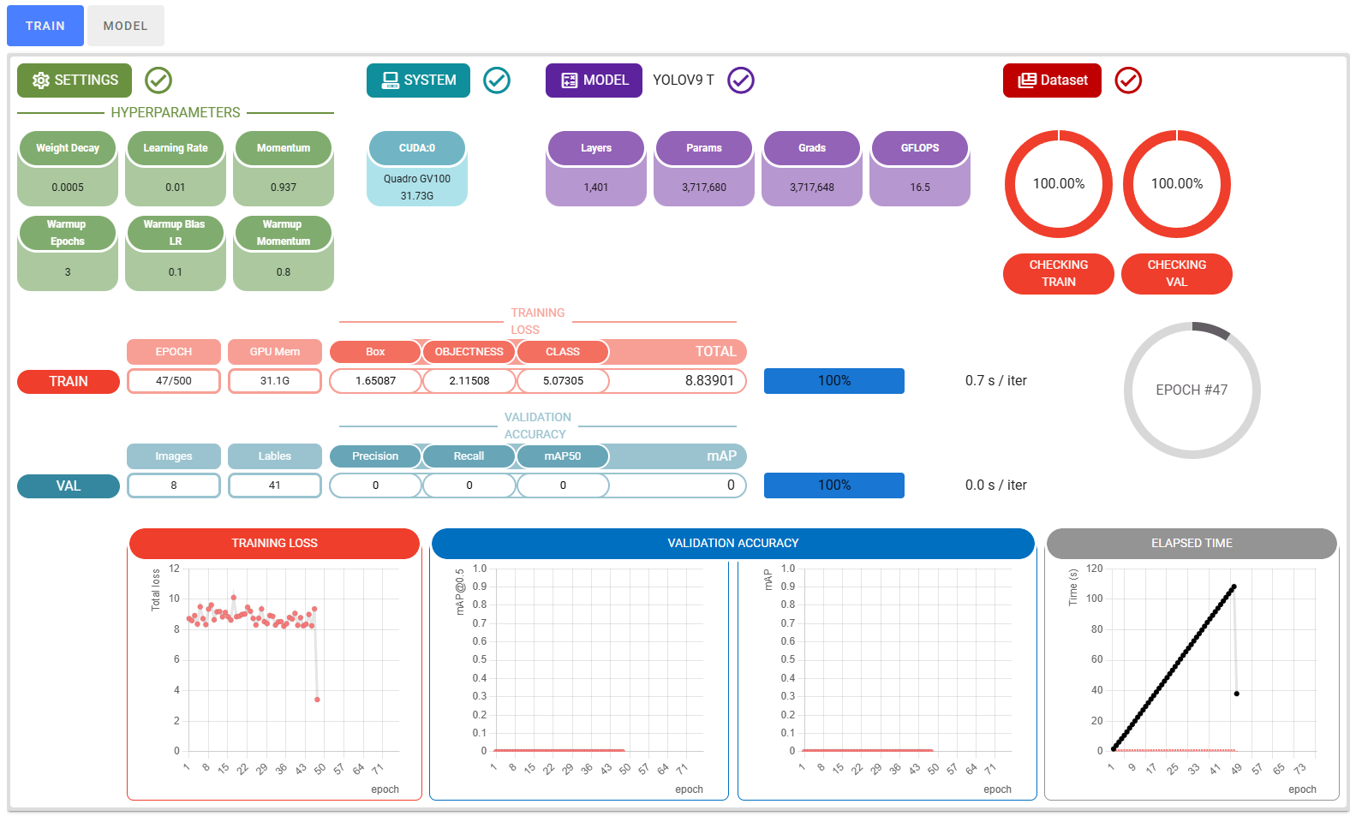Select the Warmup Momentum card

click(284, 253)
